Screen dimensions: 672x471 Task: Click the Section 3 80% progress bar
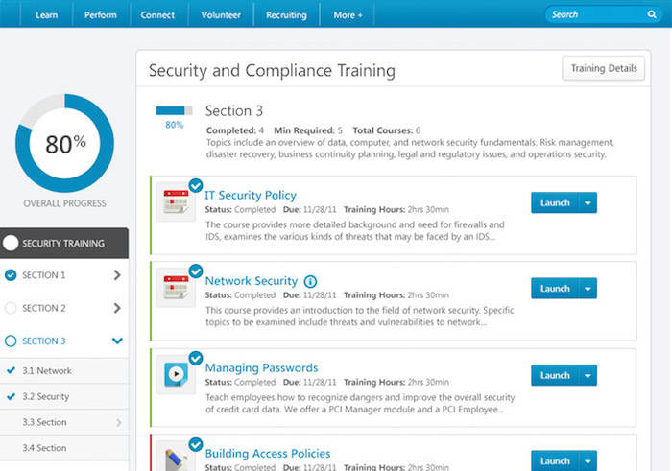point(174,110)
